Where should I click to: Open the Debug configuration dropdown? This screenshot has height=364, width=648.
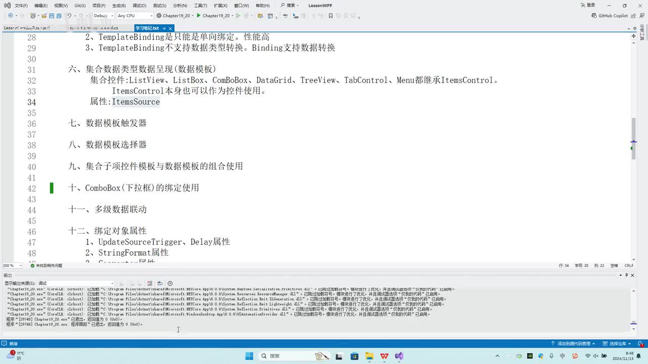(103, 16)
